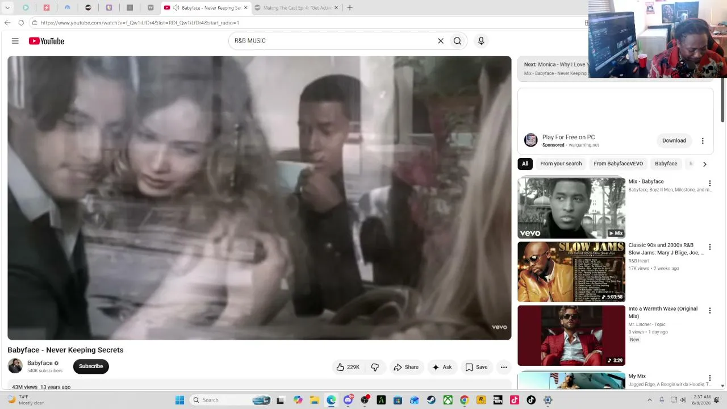Open options for Into a Warmth Wave
The image size is (727, 409).
point(709,311)
